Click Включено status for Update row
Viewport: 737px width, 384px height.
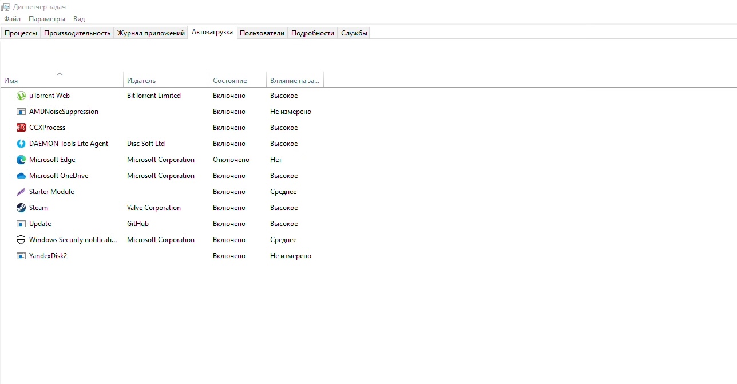[x=229, y=224]
